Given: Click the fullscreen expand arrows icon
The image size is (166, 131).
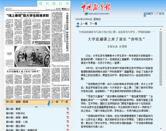Looking at the screenshot, I should (47, 3).
